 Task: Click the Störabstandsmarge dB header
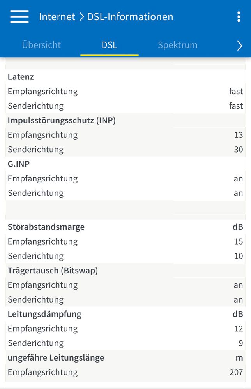pyautogui.click(x=46, y=227)
